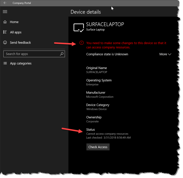Screen dimensions: 183x178
Task: Open the hamburger navigation menu
Action: [x=5, y=12]
